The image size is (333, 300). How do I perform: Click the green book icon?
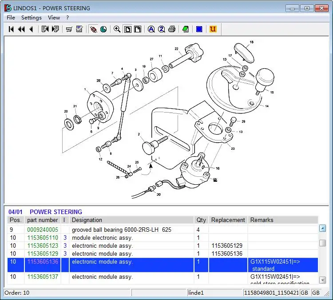tap(186, 29)
